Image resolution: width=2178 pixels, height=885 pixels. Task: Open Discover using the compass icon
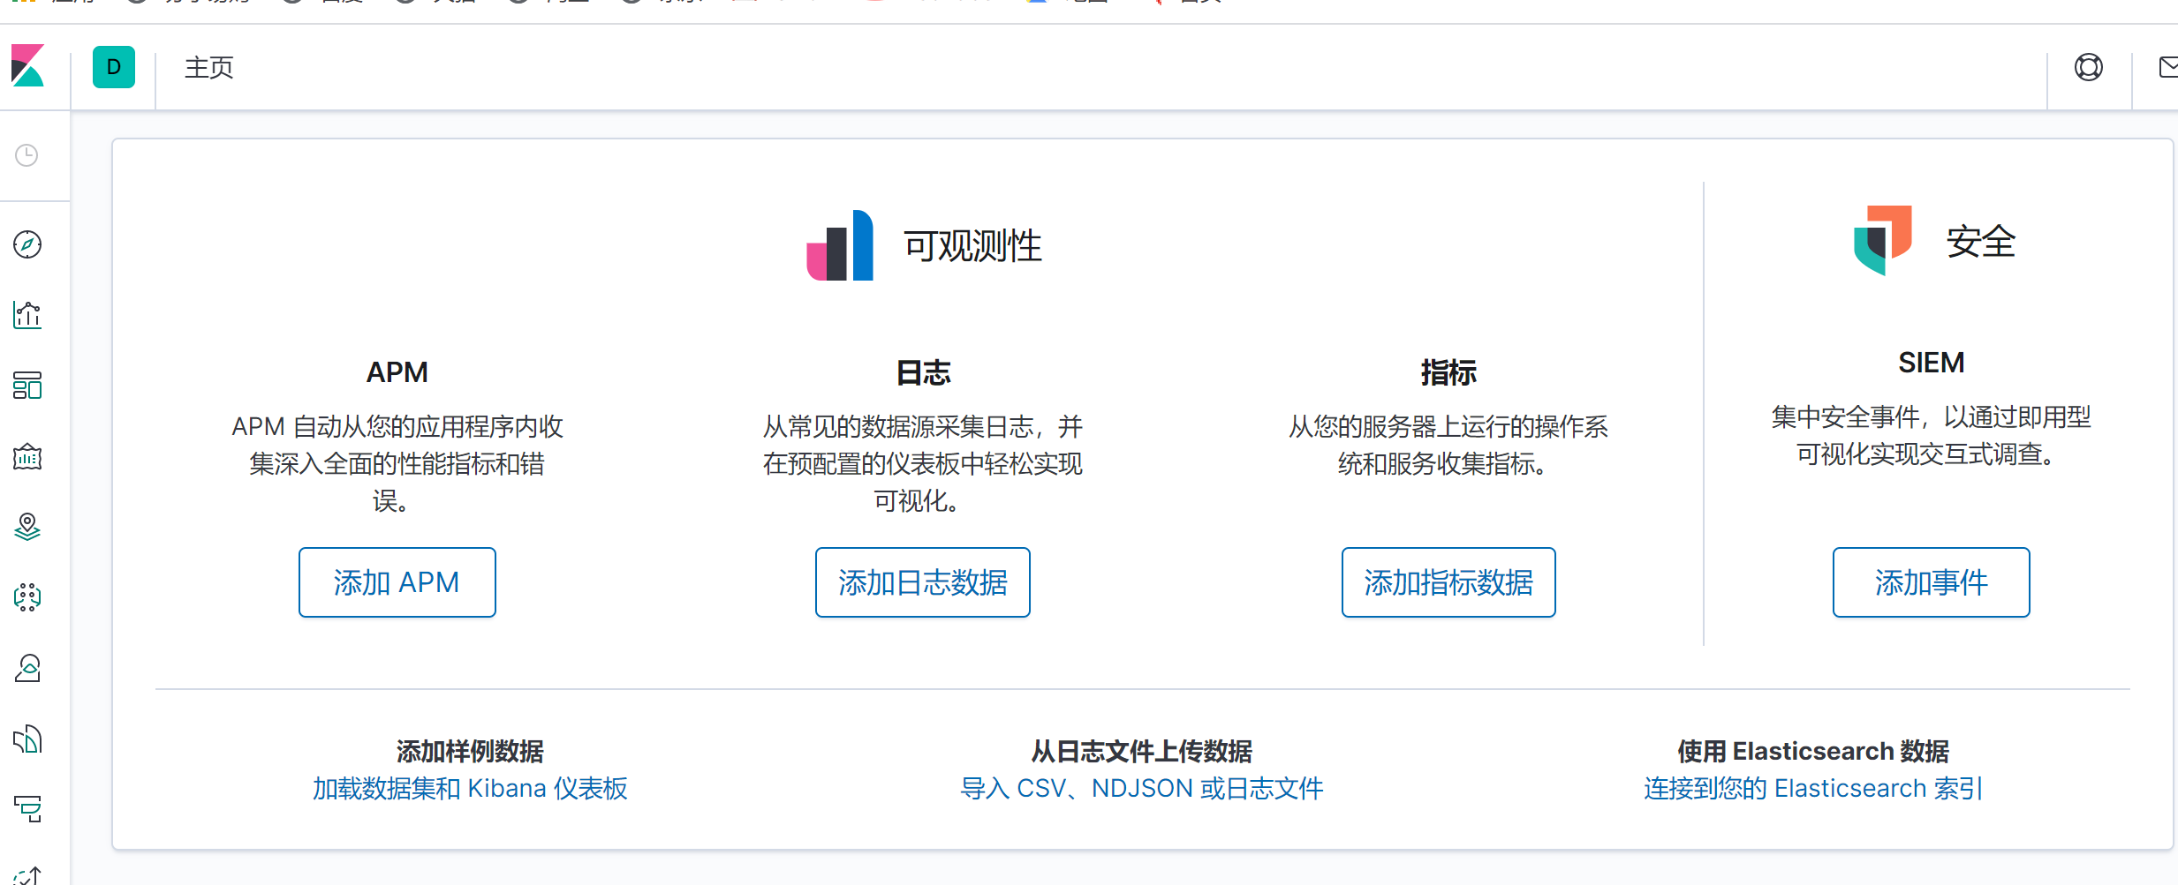[26, 245]
